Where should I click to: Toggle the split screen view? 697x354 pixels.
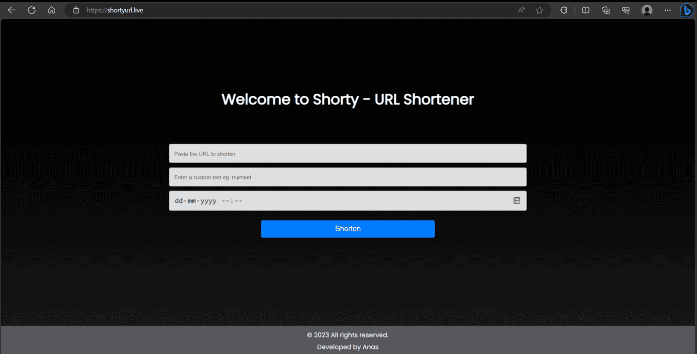pos(585,10)
